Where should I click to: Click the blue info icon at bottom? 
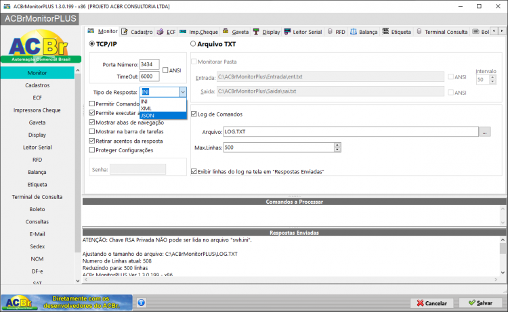pos(142,303)
